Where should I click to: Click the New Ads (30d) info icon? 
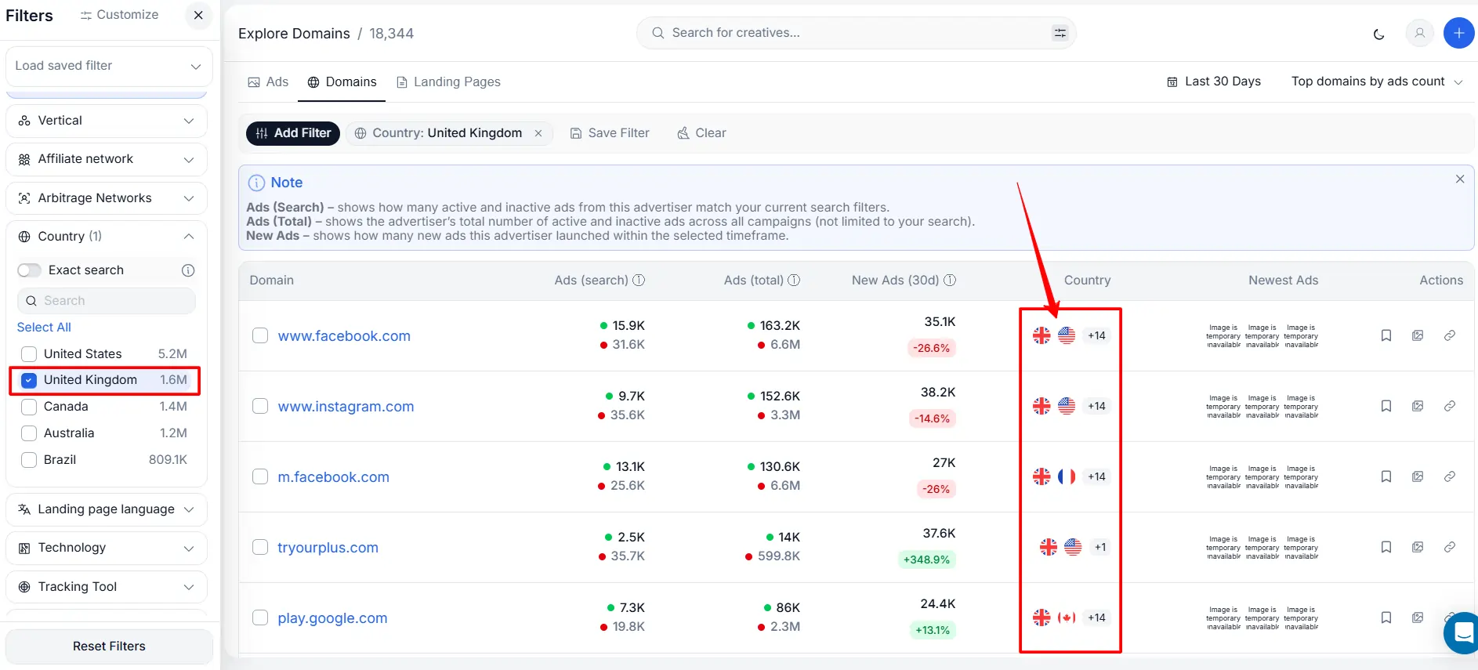pyautogui.click(x=950, y=281)
